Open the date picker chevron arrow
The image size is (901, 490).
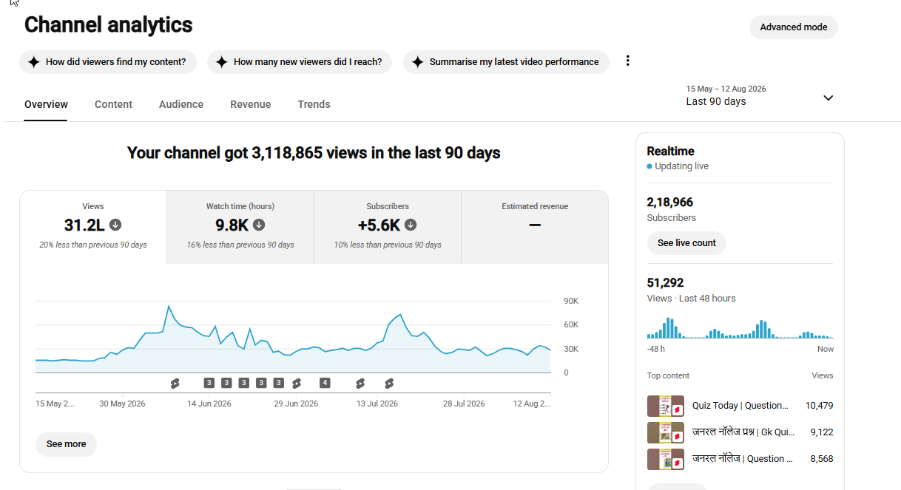click(x=828, y=98)
